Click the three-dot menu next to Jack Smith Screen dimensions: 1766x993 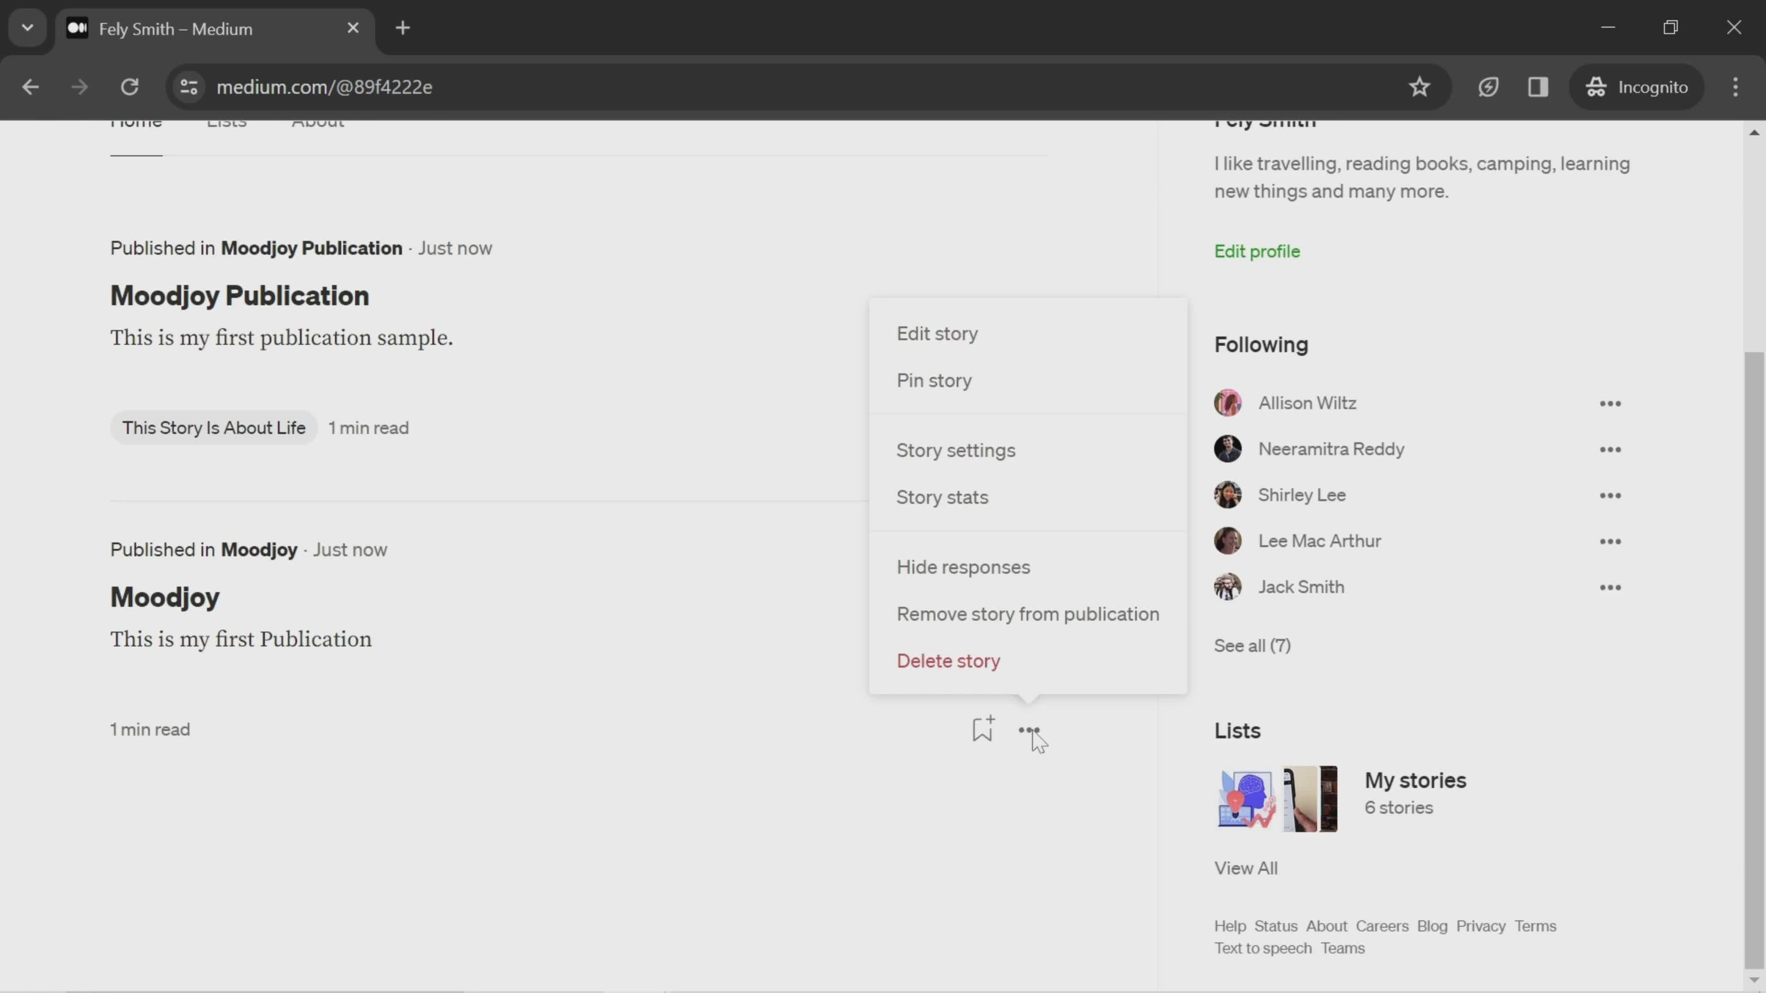point(1611,587)
